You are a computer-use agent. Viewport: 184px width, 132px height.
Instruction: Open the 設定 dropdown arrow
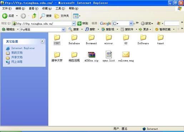click(x=152, y=24)
